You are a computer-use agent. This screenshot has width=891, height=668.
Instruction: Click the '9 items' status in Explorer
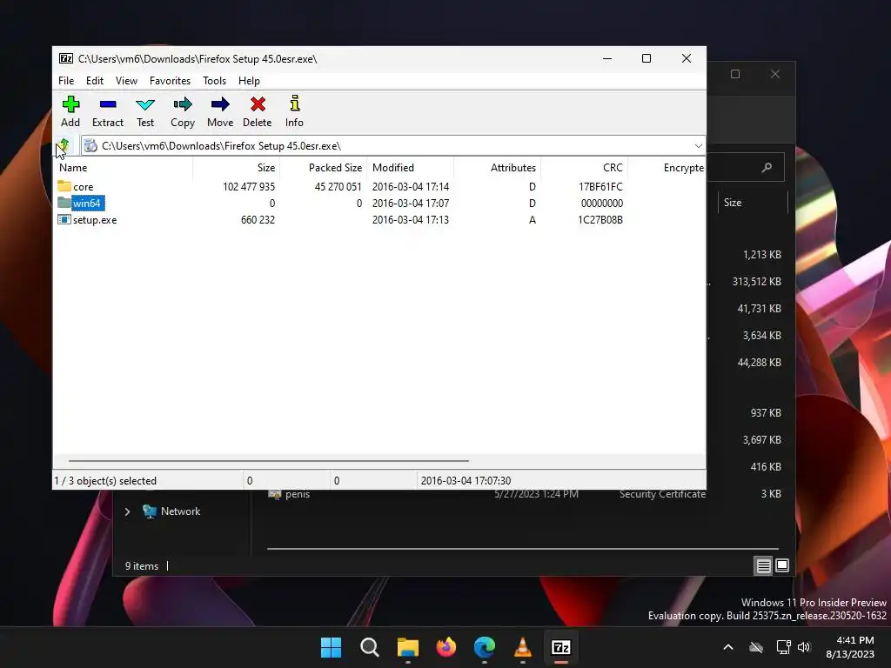click(142, 565)
